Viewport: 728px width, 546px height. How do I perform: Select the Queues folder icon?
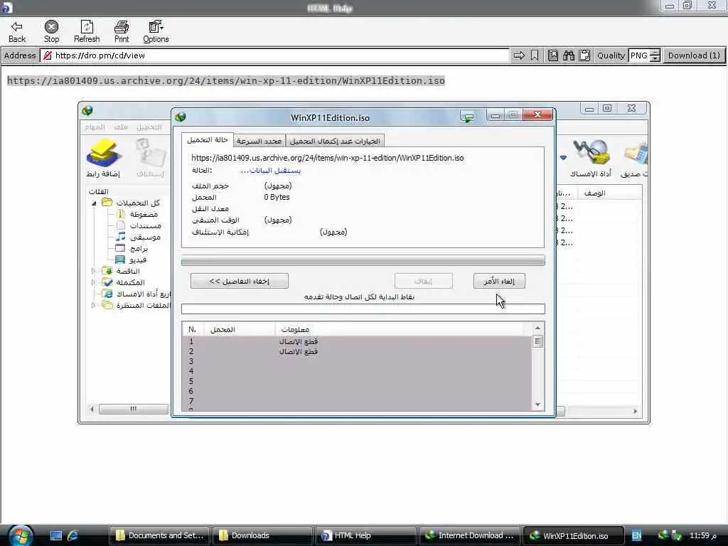click(x=107, y=305)
